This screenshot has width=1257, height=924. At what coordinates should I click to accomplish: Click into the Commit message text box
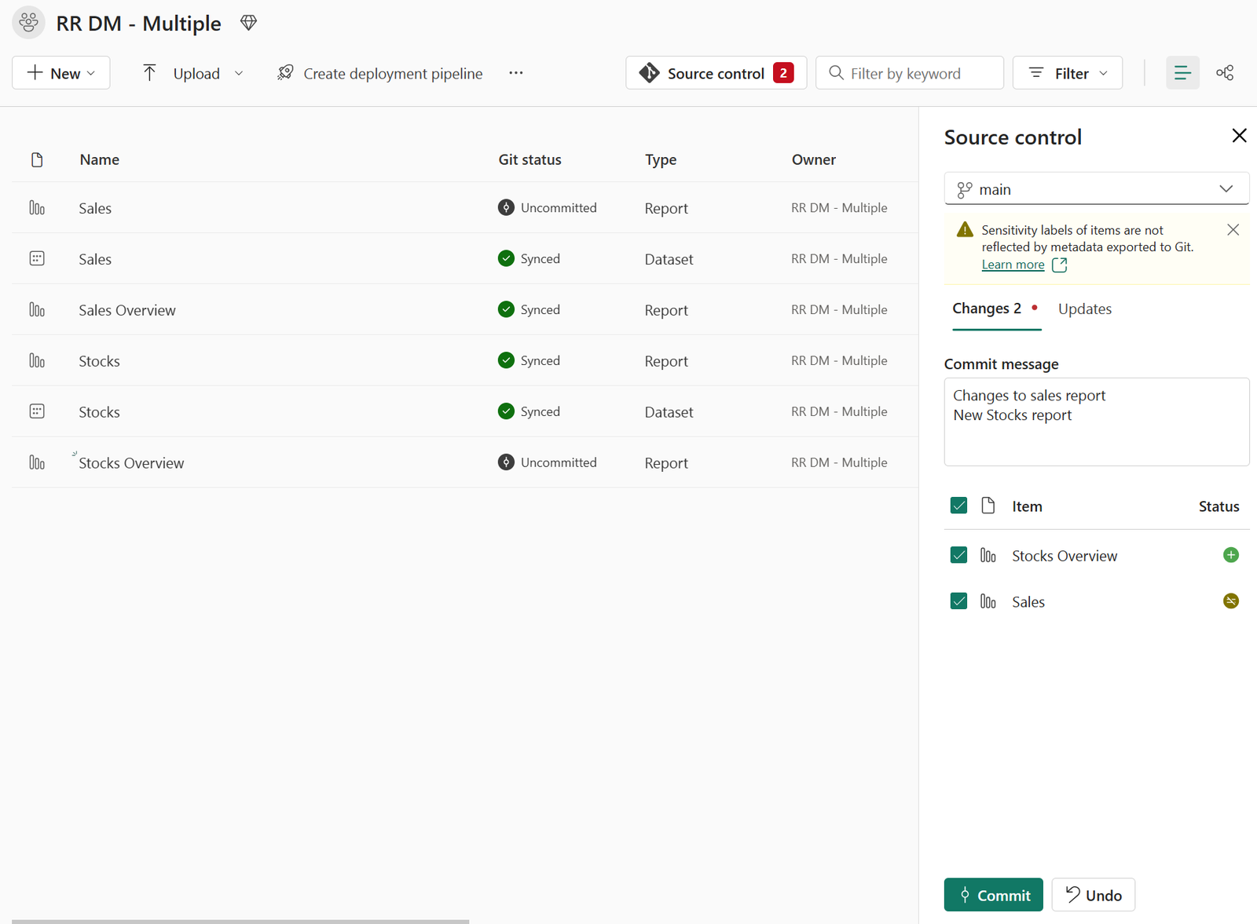(x=1097, y=422)
